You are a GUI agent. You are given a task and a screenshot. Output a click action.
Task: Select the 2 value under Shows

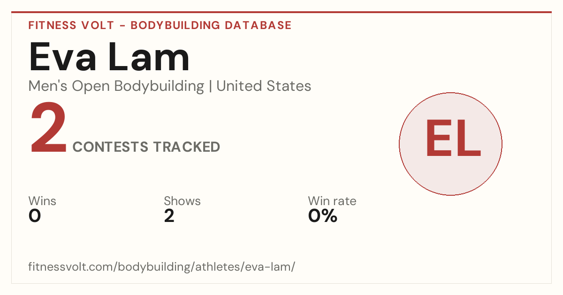(169, 216)
